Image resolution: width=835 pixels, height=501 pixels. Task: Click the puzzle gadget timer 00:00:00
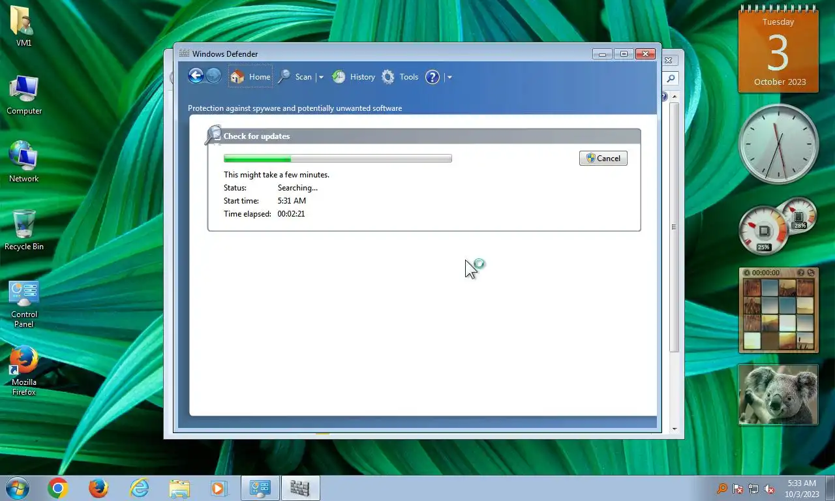(765, 273)
